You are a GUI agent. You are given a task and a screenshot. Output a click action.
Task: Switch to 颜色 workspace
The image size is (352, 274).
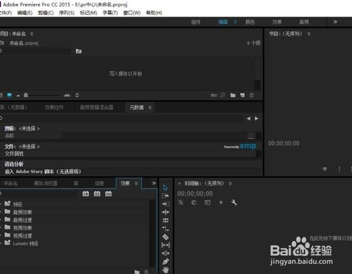[x=250, y=22]
